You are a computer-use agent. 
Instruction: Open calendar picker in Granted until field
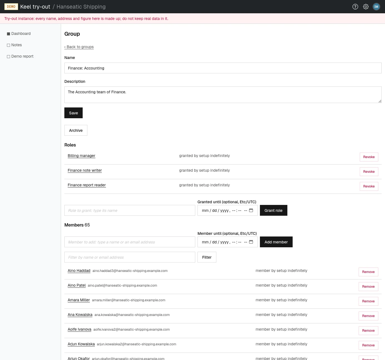coord(251,210)
